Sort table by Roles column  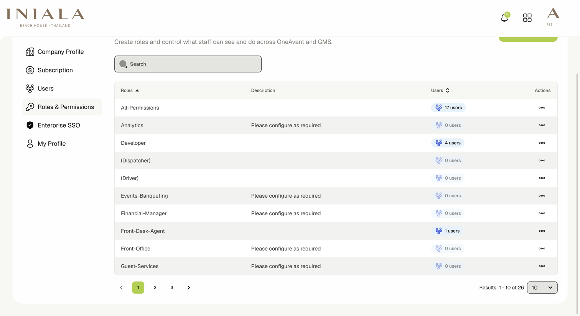(130, 90)
